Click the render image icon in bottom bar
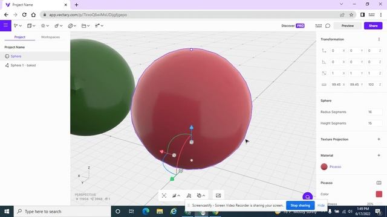The height and width of the screenshot is (217, 387). click(x=218, y=195)
